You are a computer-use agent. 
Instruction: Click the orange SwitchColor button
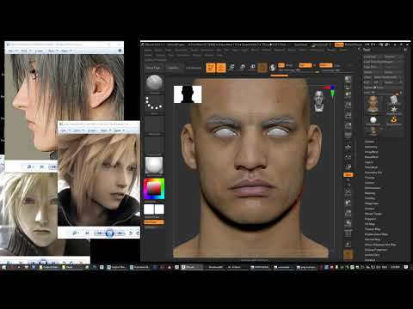[x=154, y=222]
